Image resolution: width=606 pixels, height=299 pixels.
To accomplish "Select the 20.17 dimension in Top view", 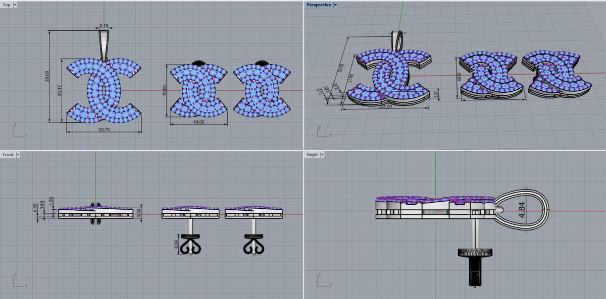I will (x=60, y=90).
